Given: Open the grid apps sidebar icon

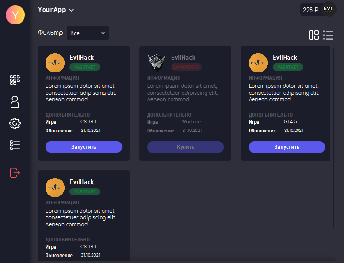Looking at the screenshot, I should [x=15, y=80].
